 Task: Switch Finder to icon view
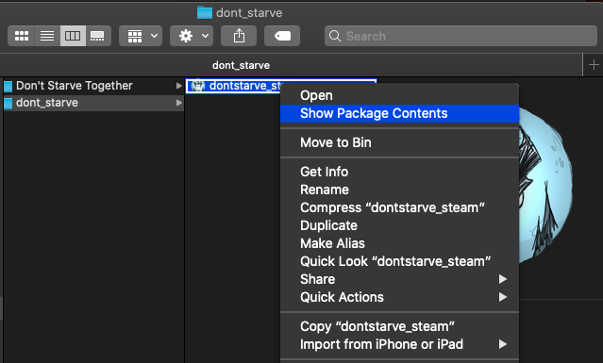[21, 36]
